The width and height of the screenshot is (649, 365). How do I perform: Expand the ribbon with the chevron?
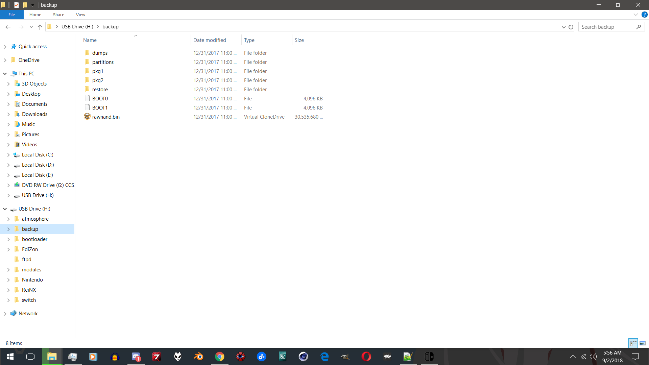636,15
